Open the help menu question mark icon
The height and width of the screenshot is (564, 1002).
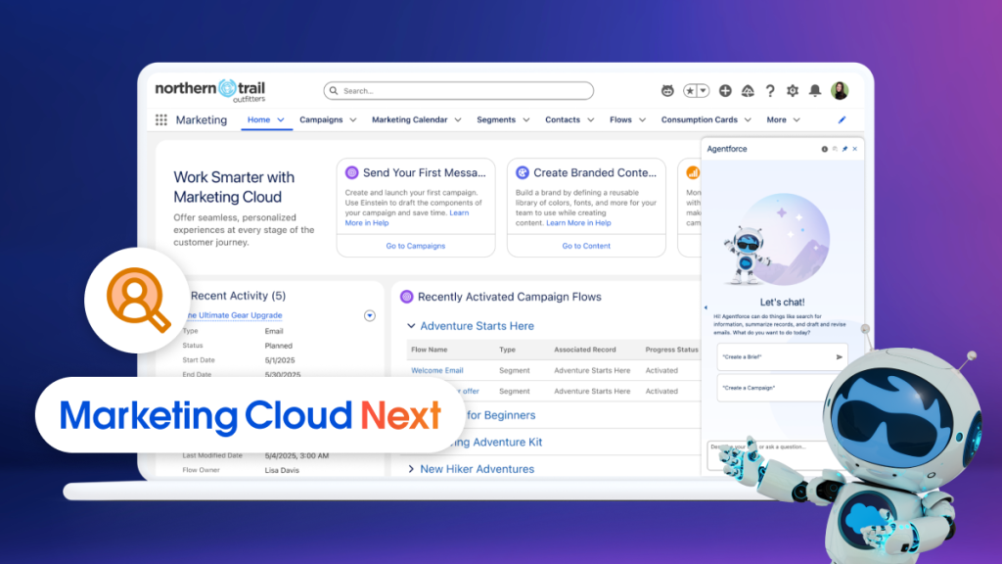pyautogui.click(x=770, y=90)
